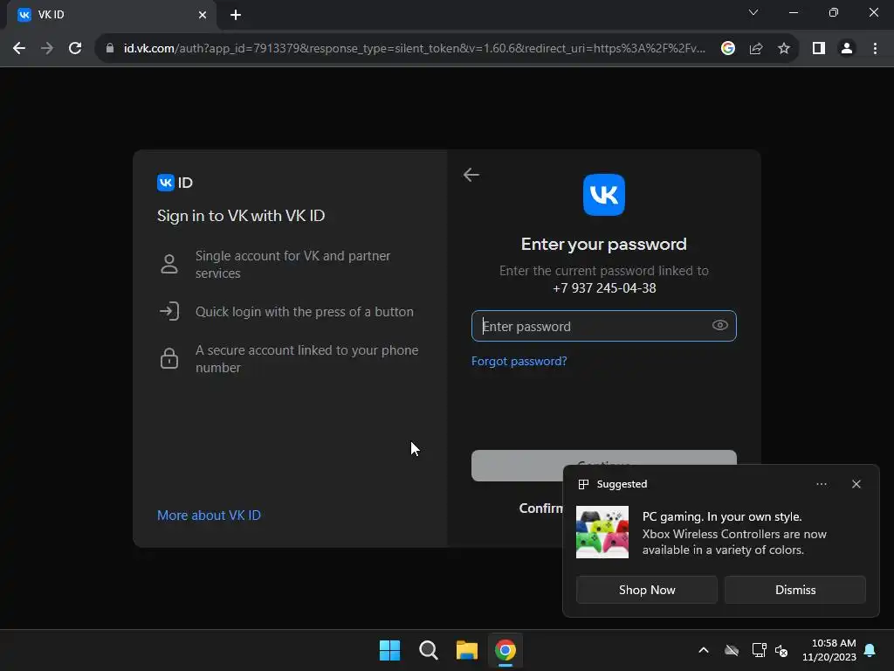Click the address bar URL
The height and width of the screenshot is (671, 894).
[x=415, y=49]
